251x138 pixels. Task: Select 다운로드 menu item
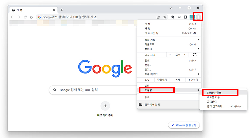click(x=169, y=45)
